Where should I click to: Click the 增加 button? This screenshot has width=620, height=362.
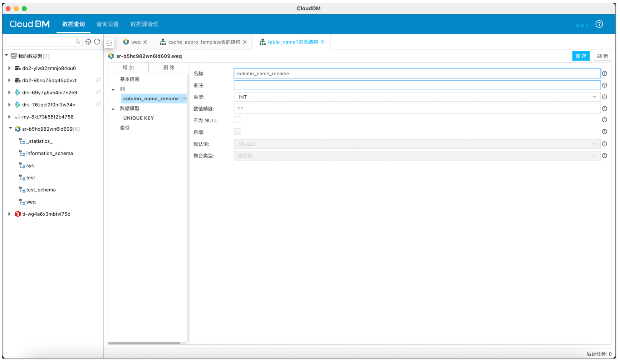tap(128, 67)
